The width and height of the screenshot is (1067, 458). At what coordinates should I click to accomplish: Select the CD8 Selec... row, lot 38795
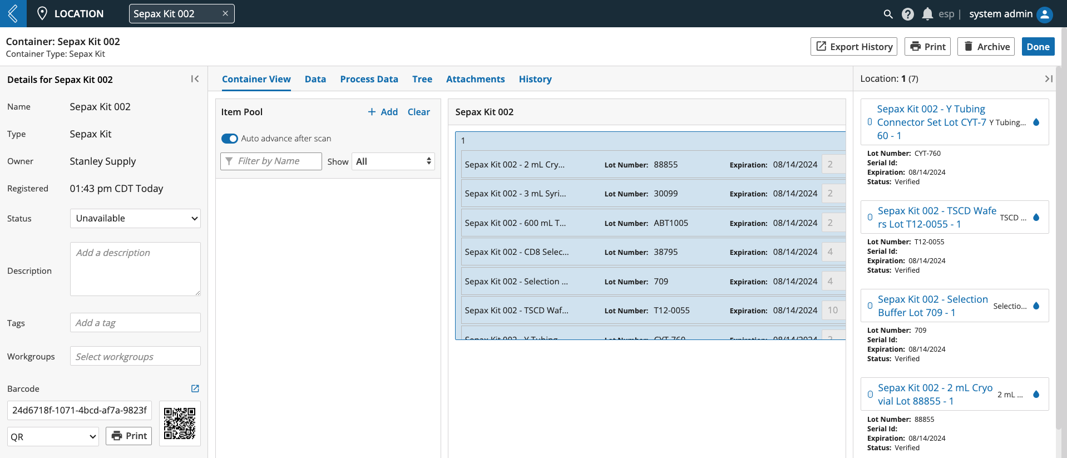(x=653, y=252)
